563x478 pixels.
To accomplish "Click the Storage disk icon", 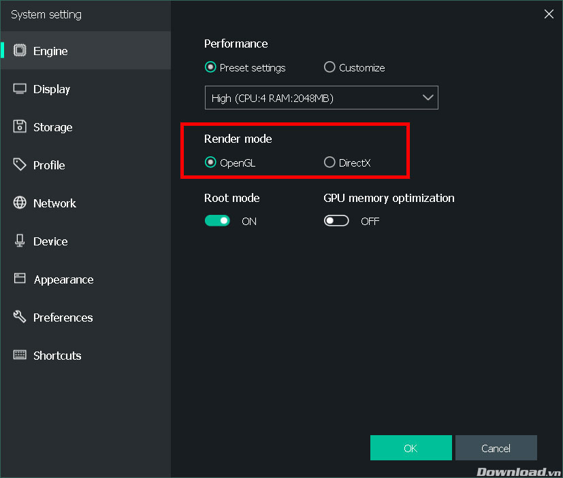I will 20,126.
